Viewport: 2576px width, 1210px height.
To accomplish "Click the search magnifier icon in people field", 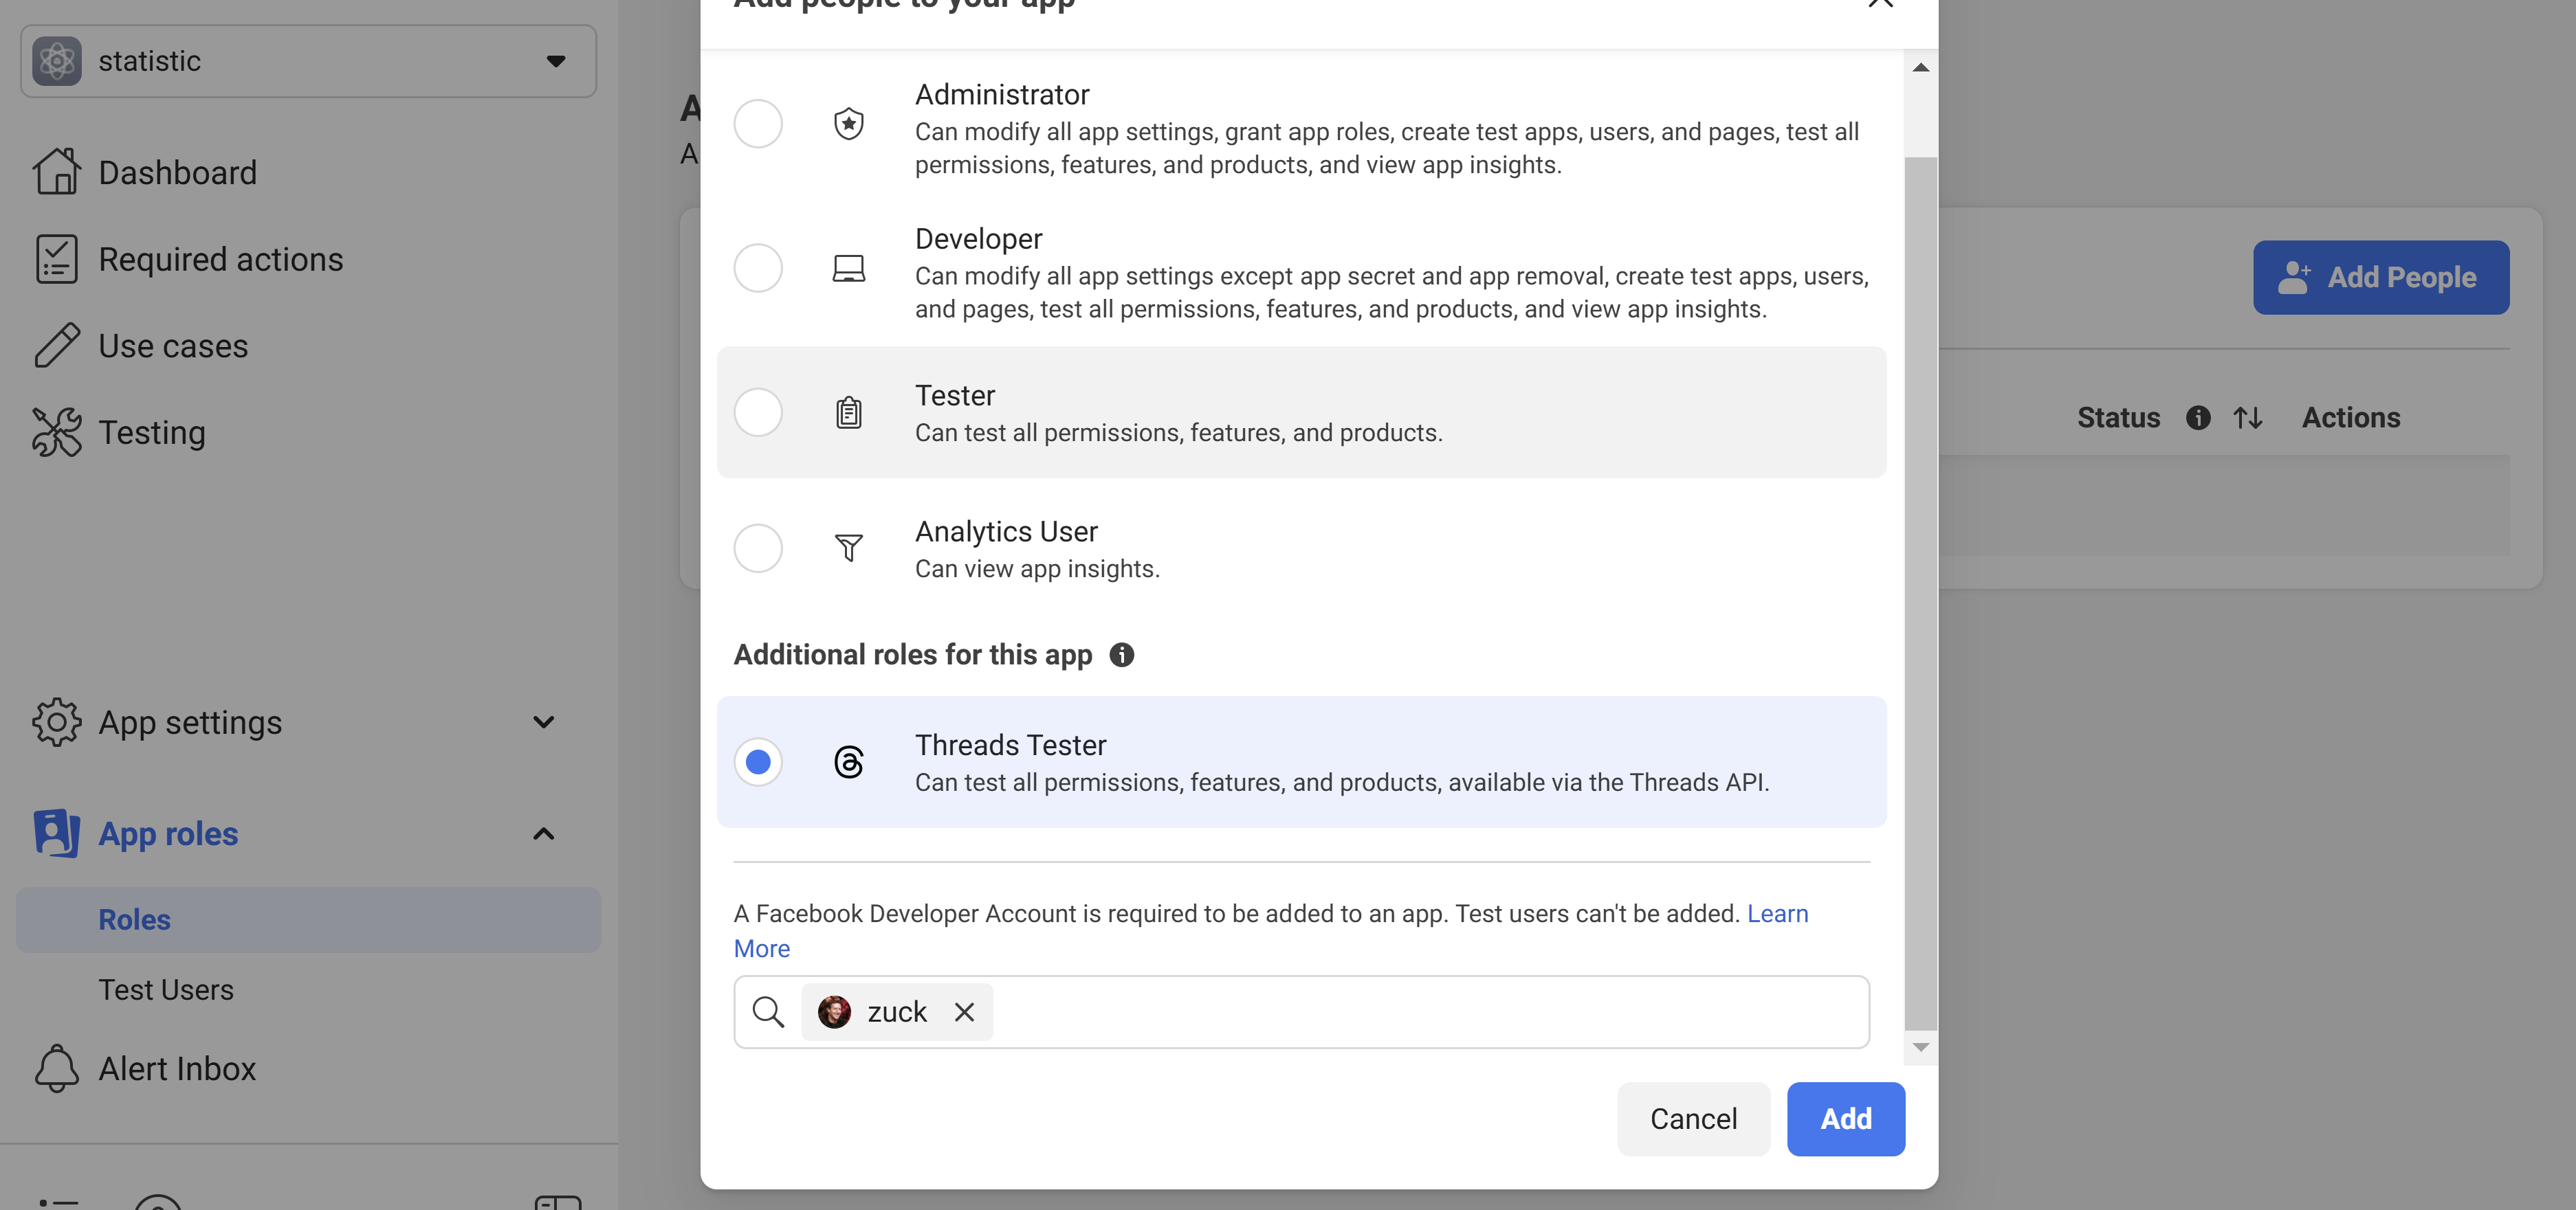I will pos(768,1012).
